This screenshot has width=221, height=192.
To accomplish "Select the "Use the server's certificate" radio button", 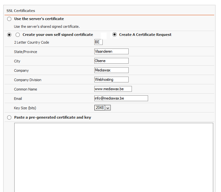I will (x=9, y=19).
